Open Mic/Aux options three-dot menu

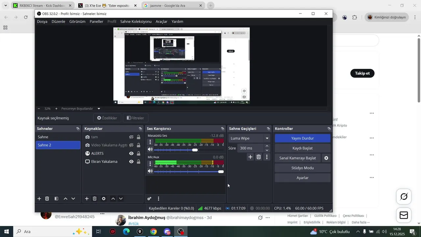150,164
